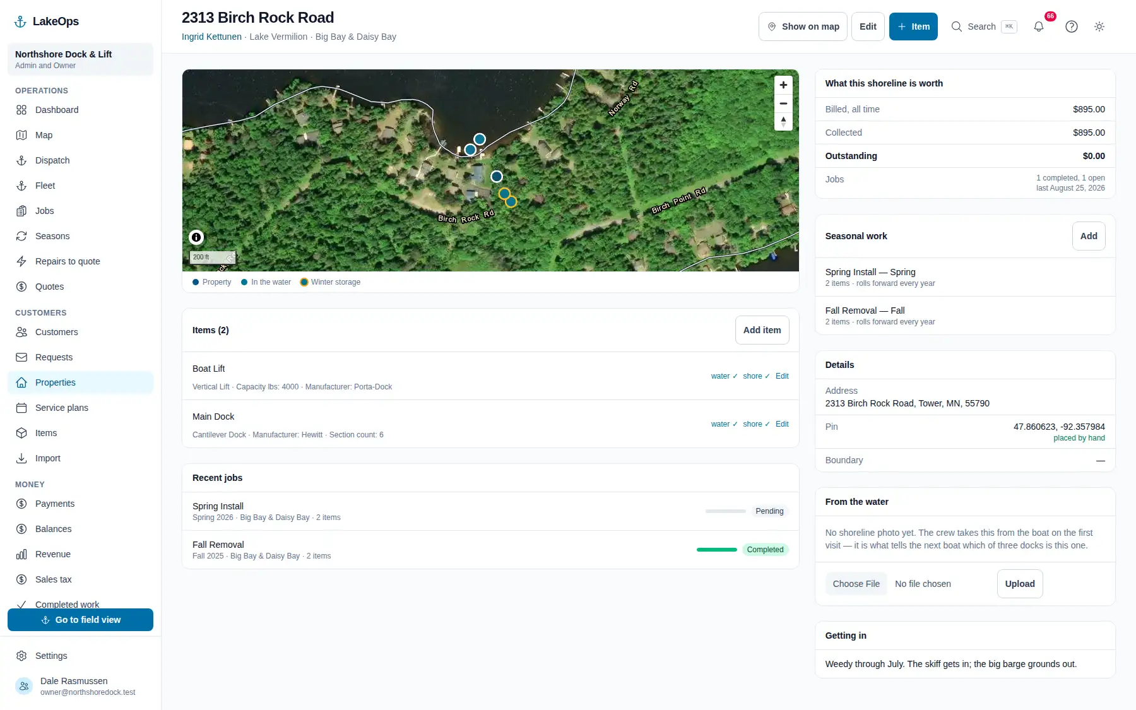The height and width of the screenshot is (710, 1136).
Task: Reset map compass bearing
Action: pyautogui.click(x=783, y=121)
